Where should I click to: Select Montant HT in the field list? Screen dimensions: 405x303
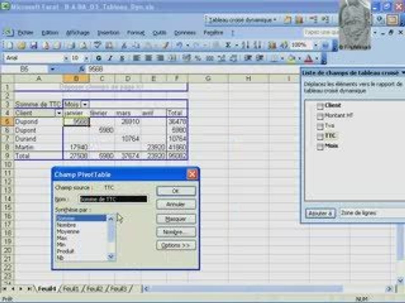click(x=339, y=115)
